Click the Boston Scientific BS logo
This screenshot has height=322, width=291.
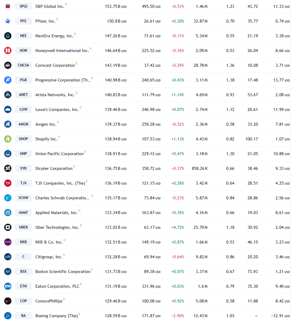(8, 271)
